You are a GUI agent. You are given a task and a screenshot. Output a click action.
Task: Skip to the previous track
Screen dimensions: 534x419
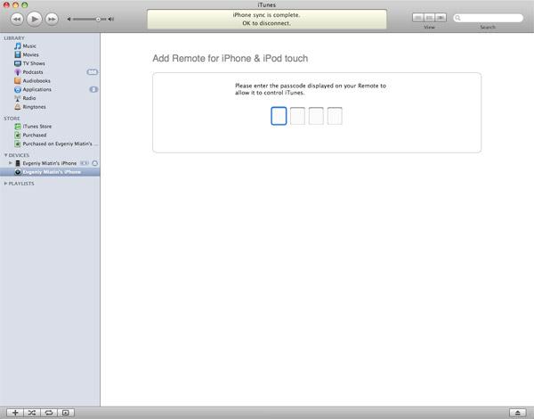17,19
